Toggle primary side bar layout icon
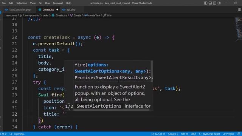 [206, 3]
